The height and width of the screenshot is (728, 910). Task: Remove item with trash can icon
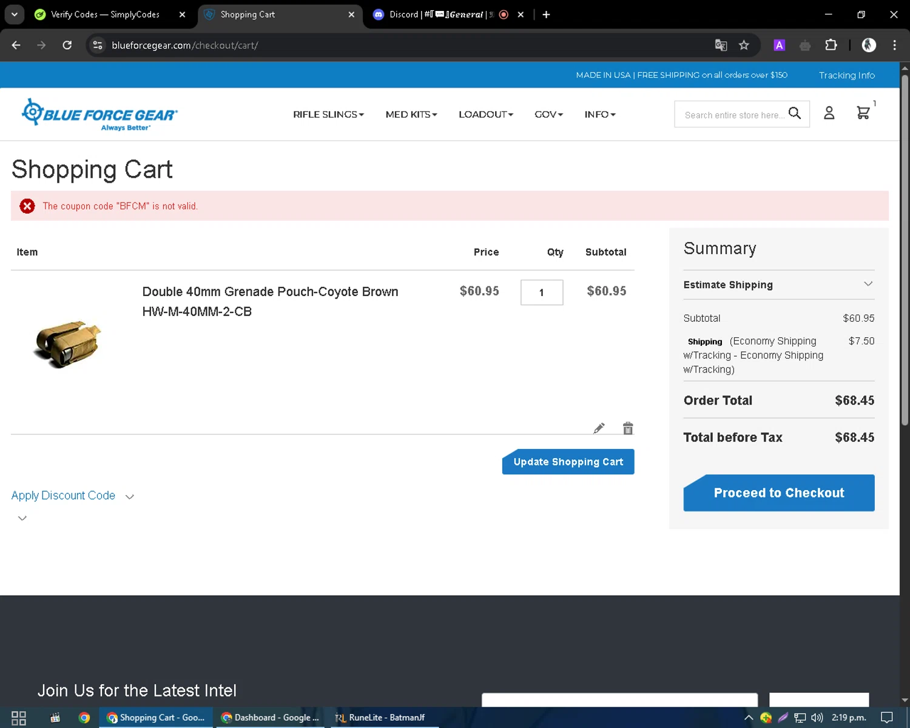coord(628,428)
